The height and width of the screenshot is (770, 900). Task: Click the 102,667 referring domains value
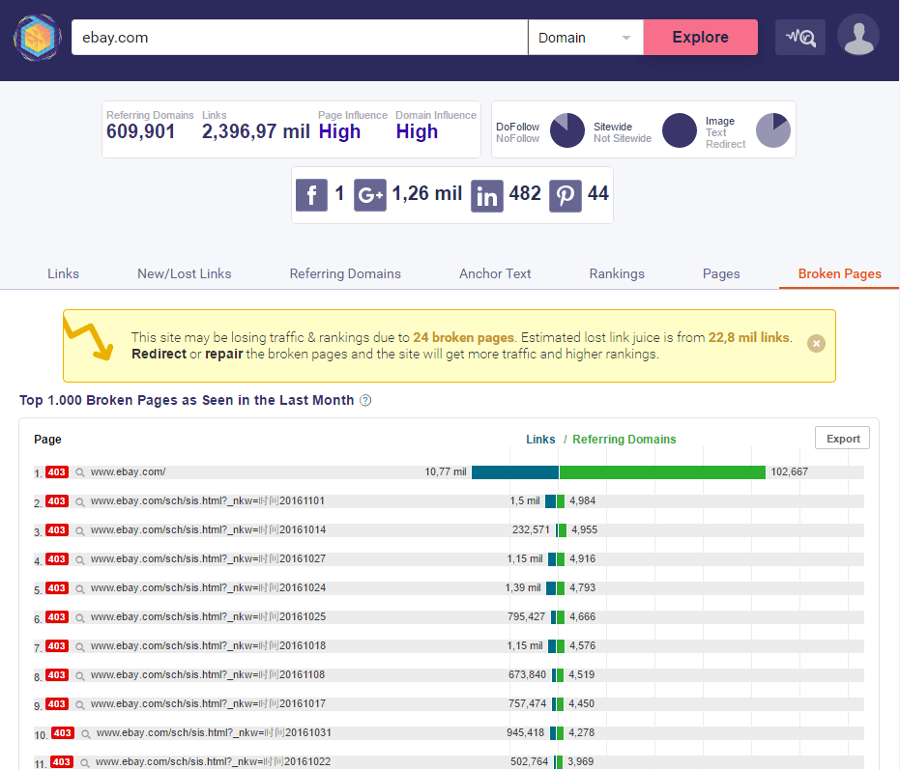tap(789, 471)
